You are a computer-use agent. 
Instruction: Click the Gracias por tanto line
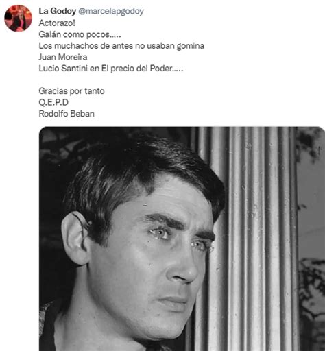(71, 91)
